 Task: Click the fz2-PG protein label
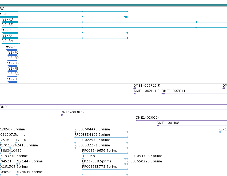13,63
